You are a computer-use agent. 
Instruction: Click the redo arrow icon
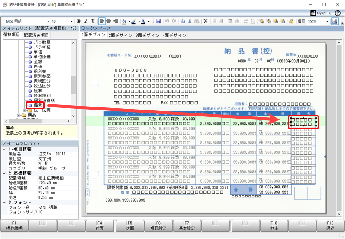coord(174,21)
